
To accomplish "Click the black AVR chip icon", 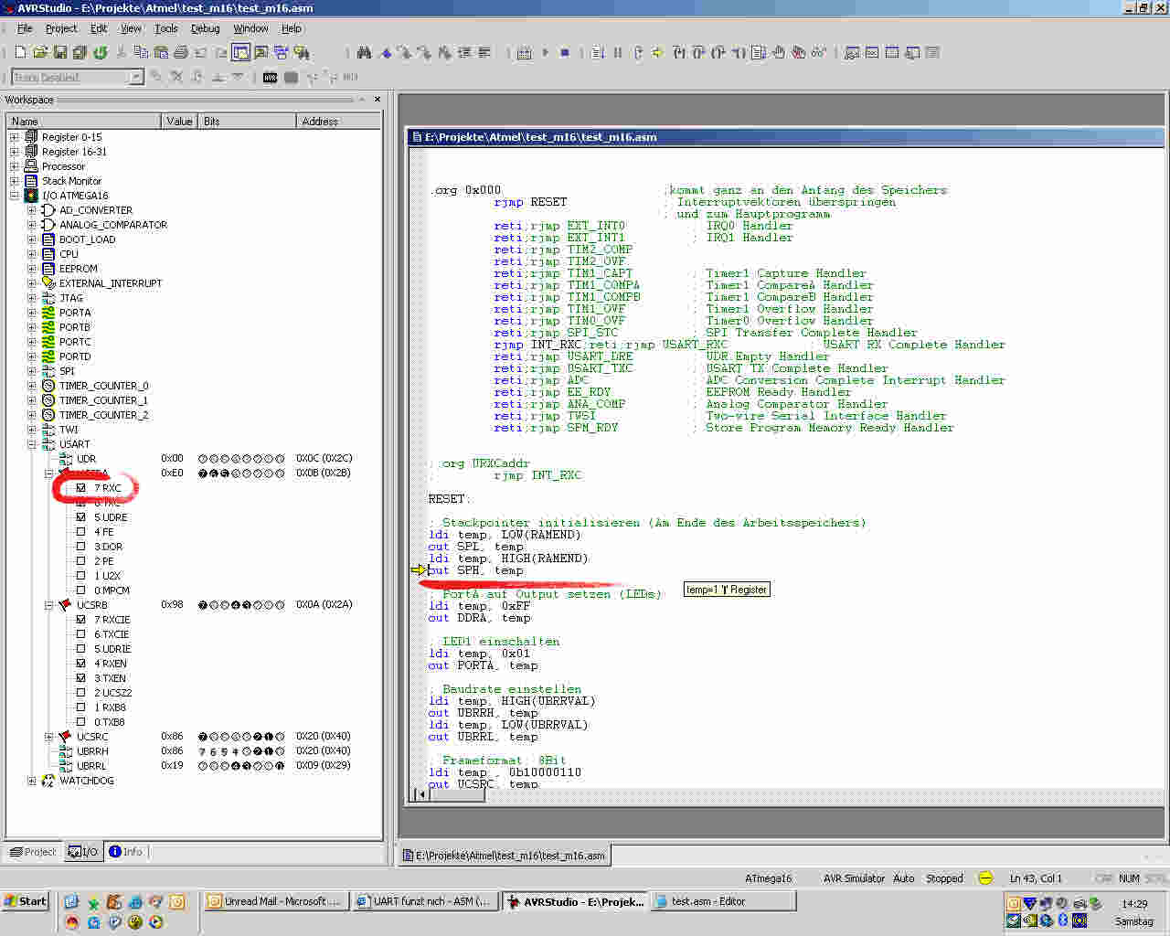I will tap(270, 78).
